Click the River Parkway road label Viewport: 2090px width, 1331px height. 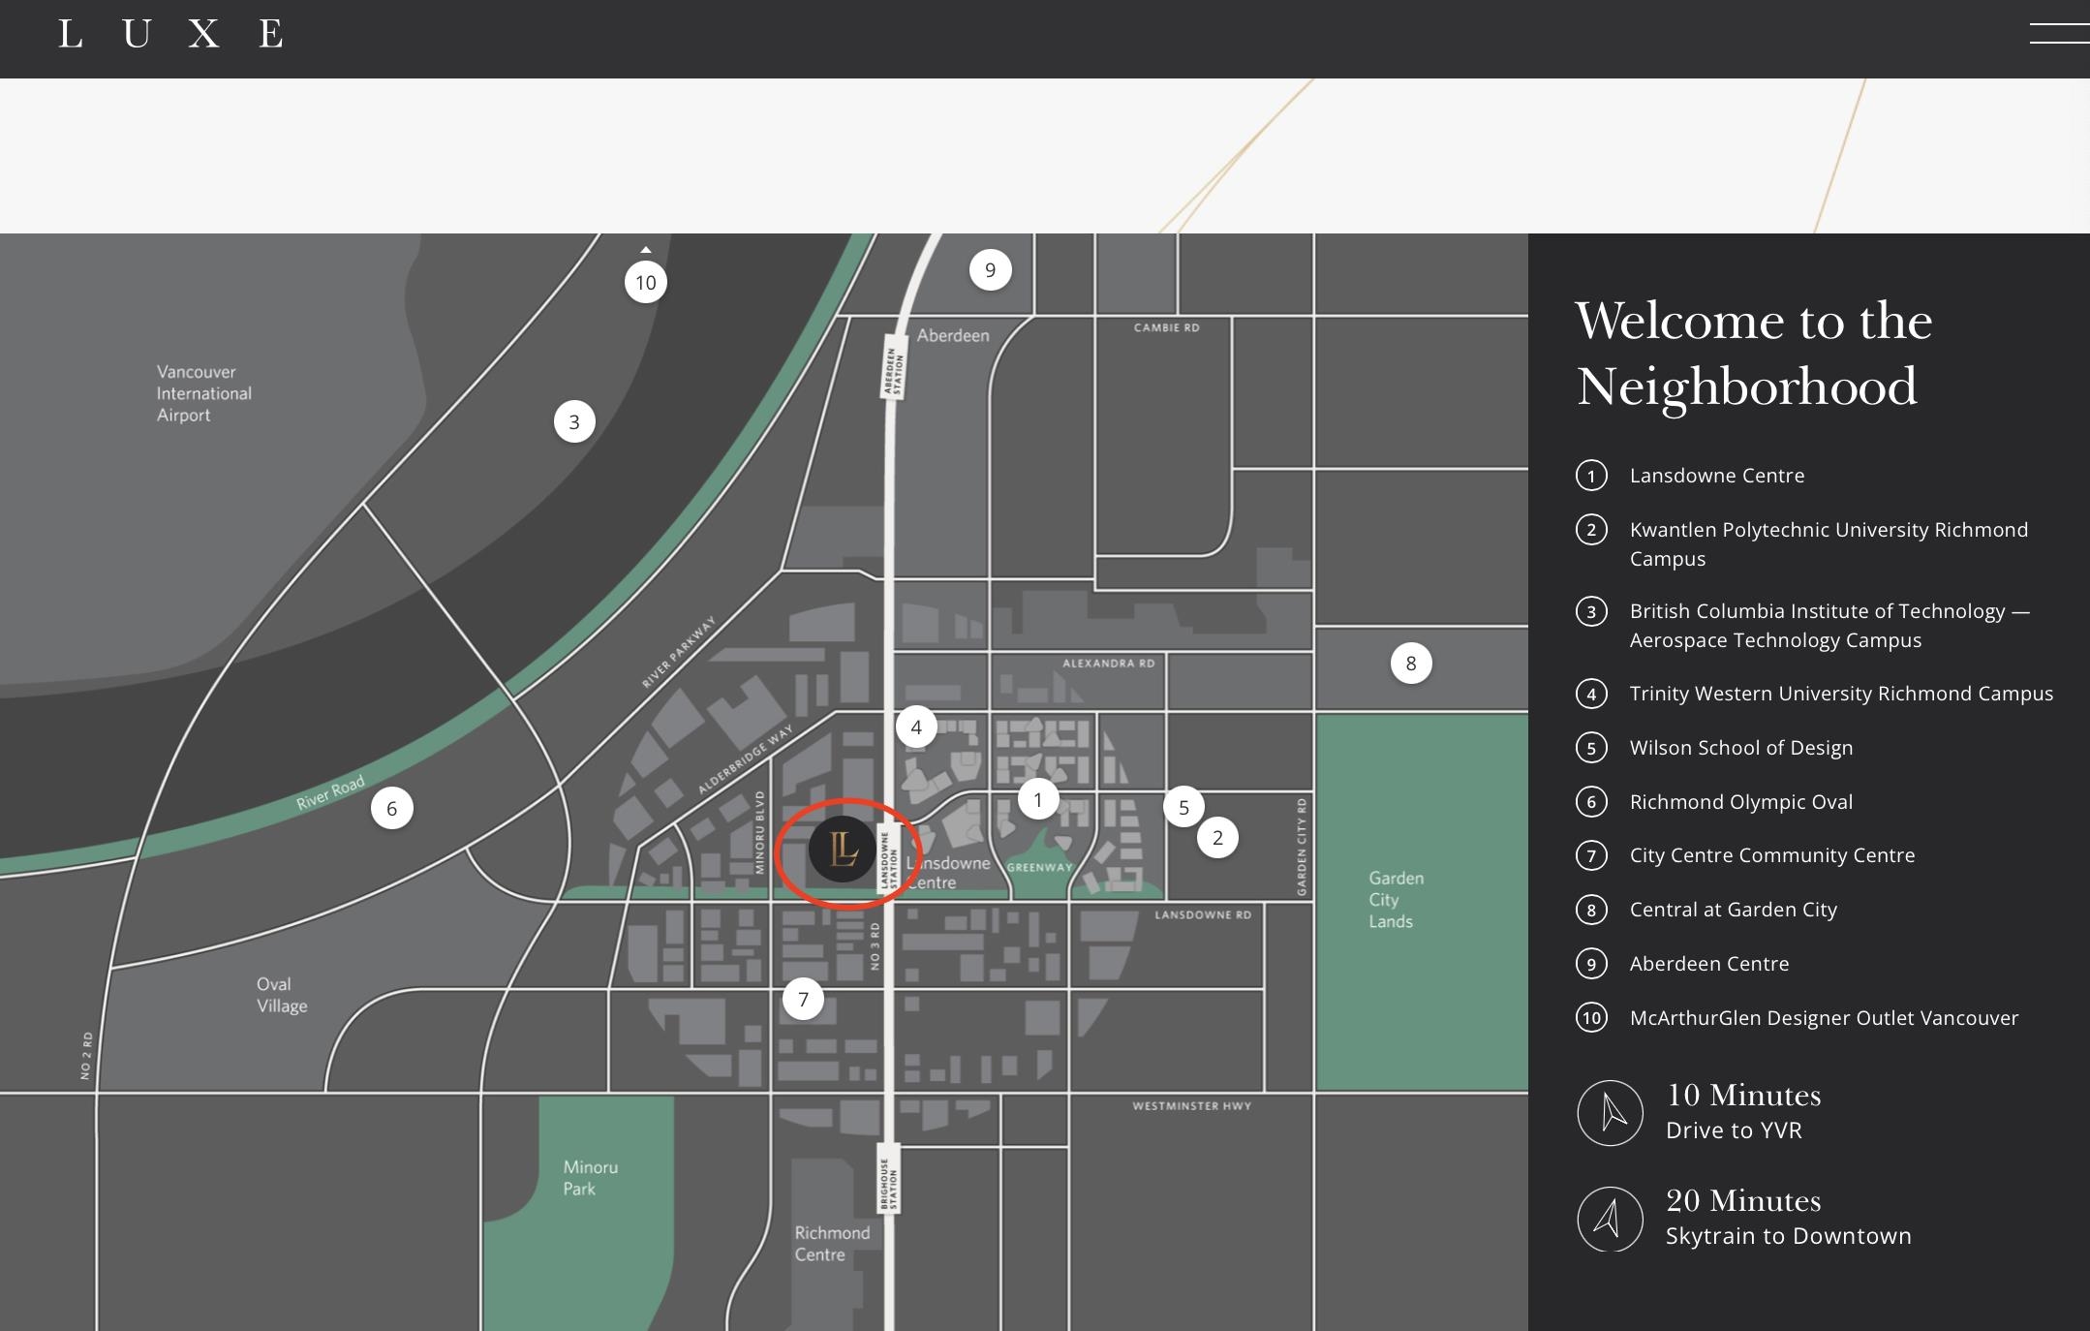678,652
